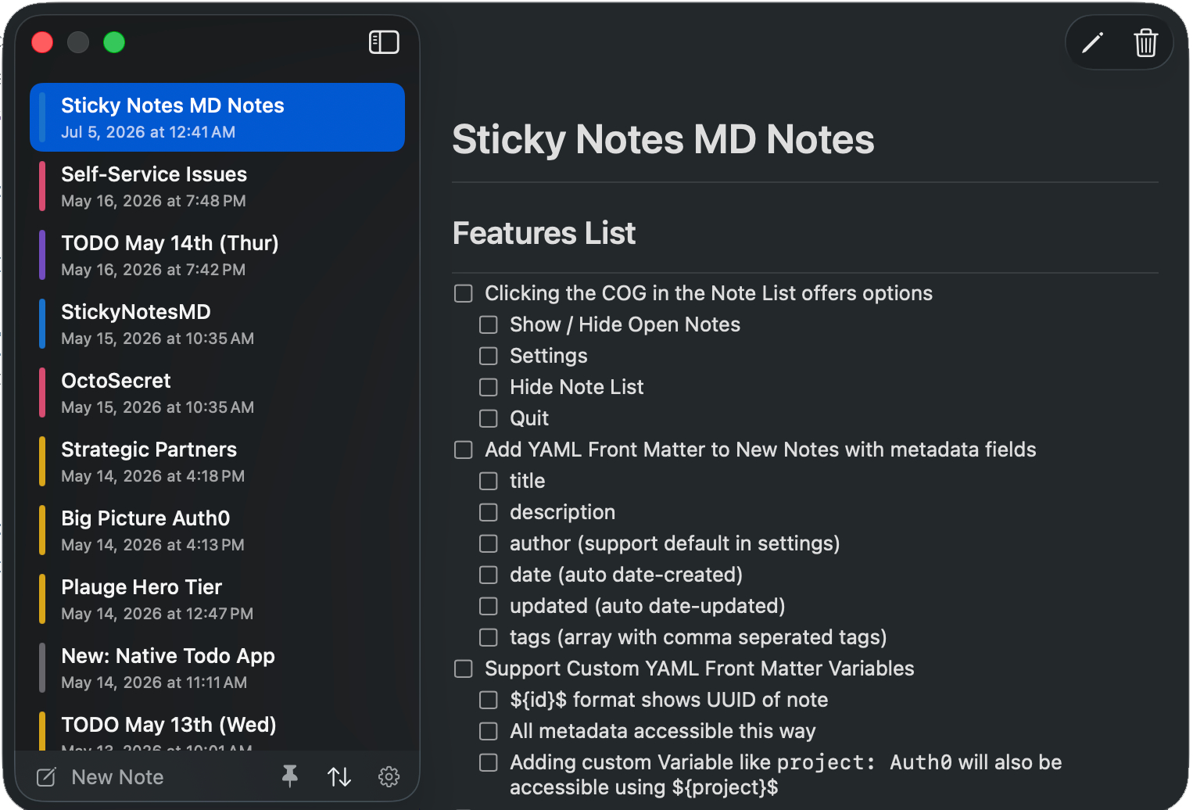Image resolution: width=1193 pixels, height=810 pixels.
Task: Delete note with the trash icon
Action: 1145,42
